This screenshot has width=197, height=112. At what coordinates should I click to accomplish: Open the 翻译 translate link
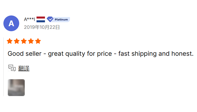[x=24, y=68]
